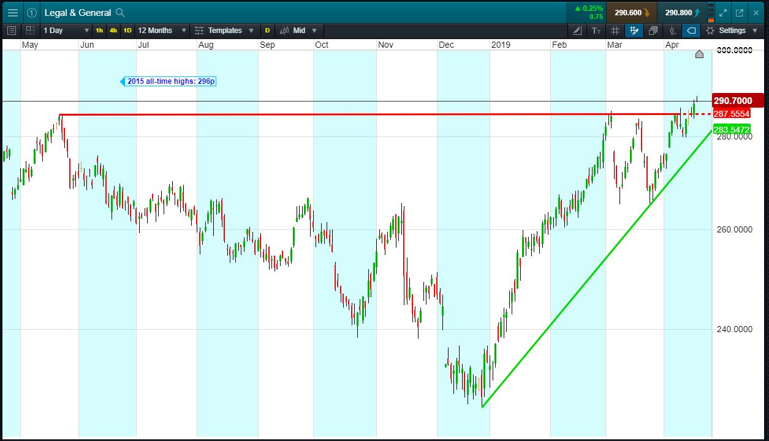This screenshot has height=441, width=769.
Task: Click the 280.0000 price axis label
Action: pos(734,137)
